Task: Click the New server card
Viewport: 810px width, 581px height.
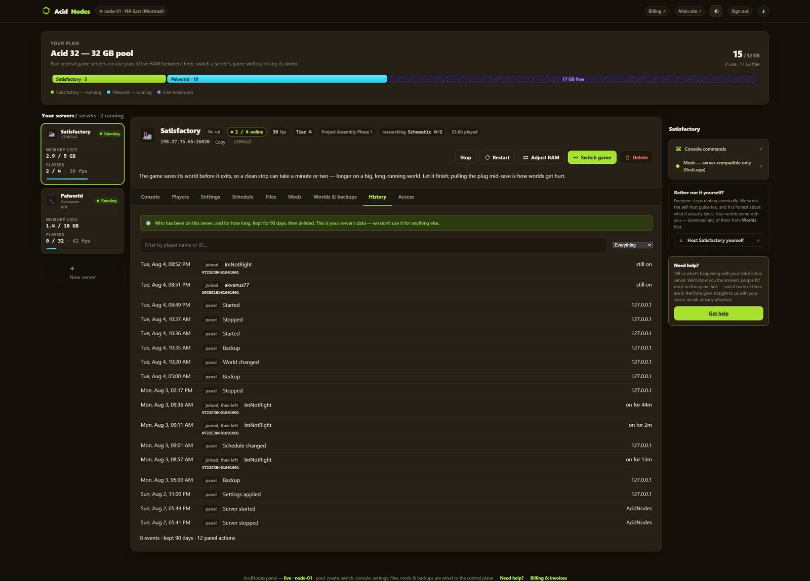Action: tap(83, 272)
